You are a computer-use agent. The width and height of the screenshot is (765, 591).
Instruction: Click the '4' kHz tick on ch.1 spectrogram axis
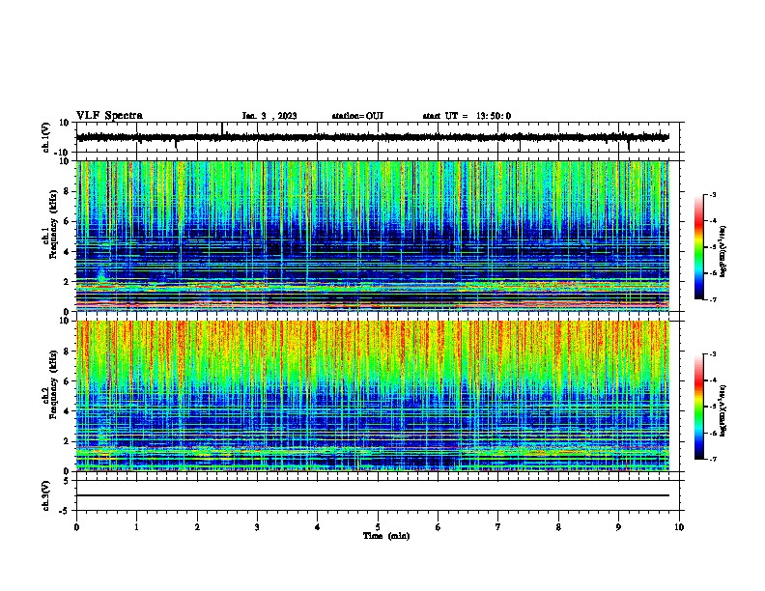click(67, 252)
